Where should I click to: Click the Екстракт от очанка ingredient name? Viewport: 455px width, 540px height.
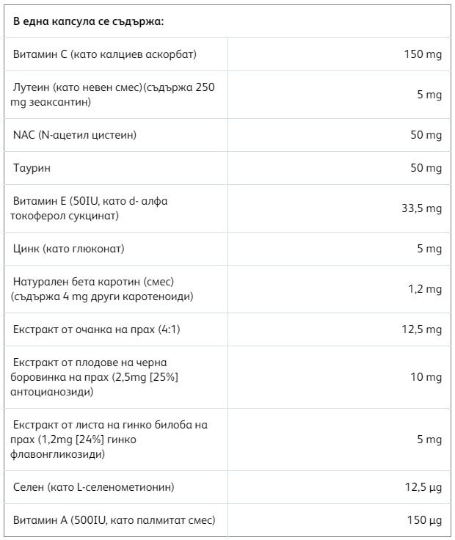[97, 329]
